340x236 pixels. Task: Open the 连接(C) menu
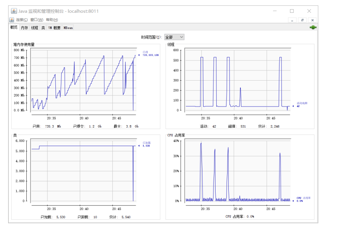tap(22, 20)
